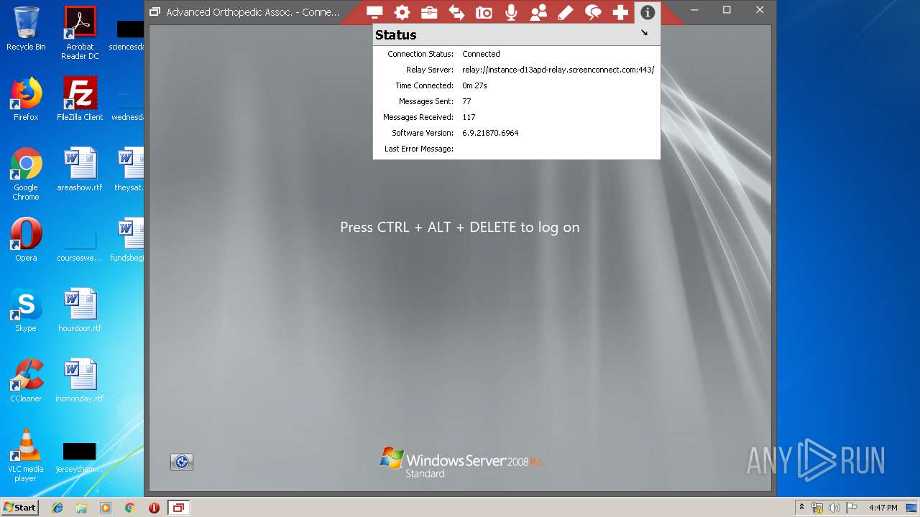Maximize the ScreenConnect window
The height and width of the screenshot is (517, 920).
pos(727,10)
